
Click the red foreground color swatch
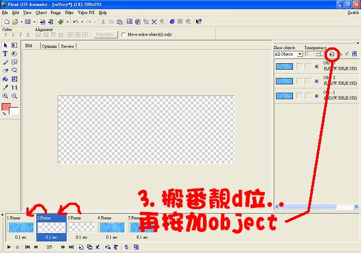point(6,108)
